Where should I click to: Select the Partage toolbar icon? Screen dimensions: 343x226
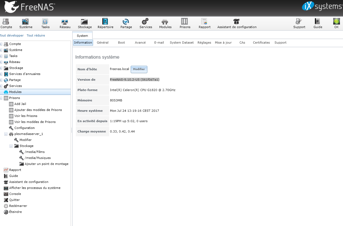(x=126, y=23)
